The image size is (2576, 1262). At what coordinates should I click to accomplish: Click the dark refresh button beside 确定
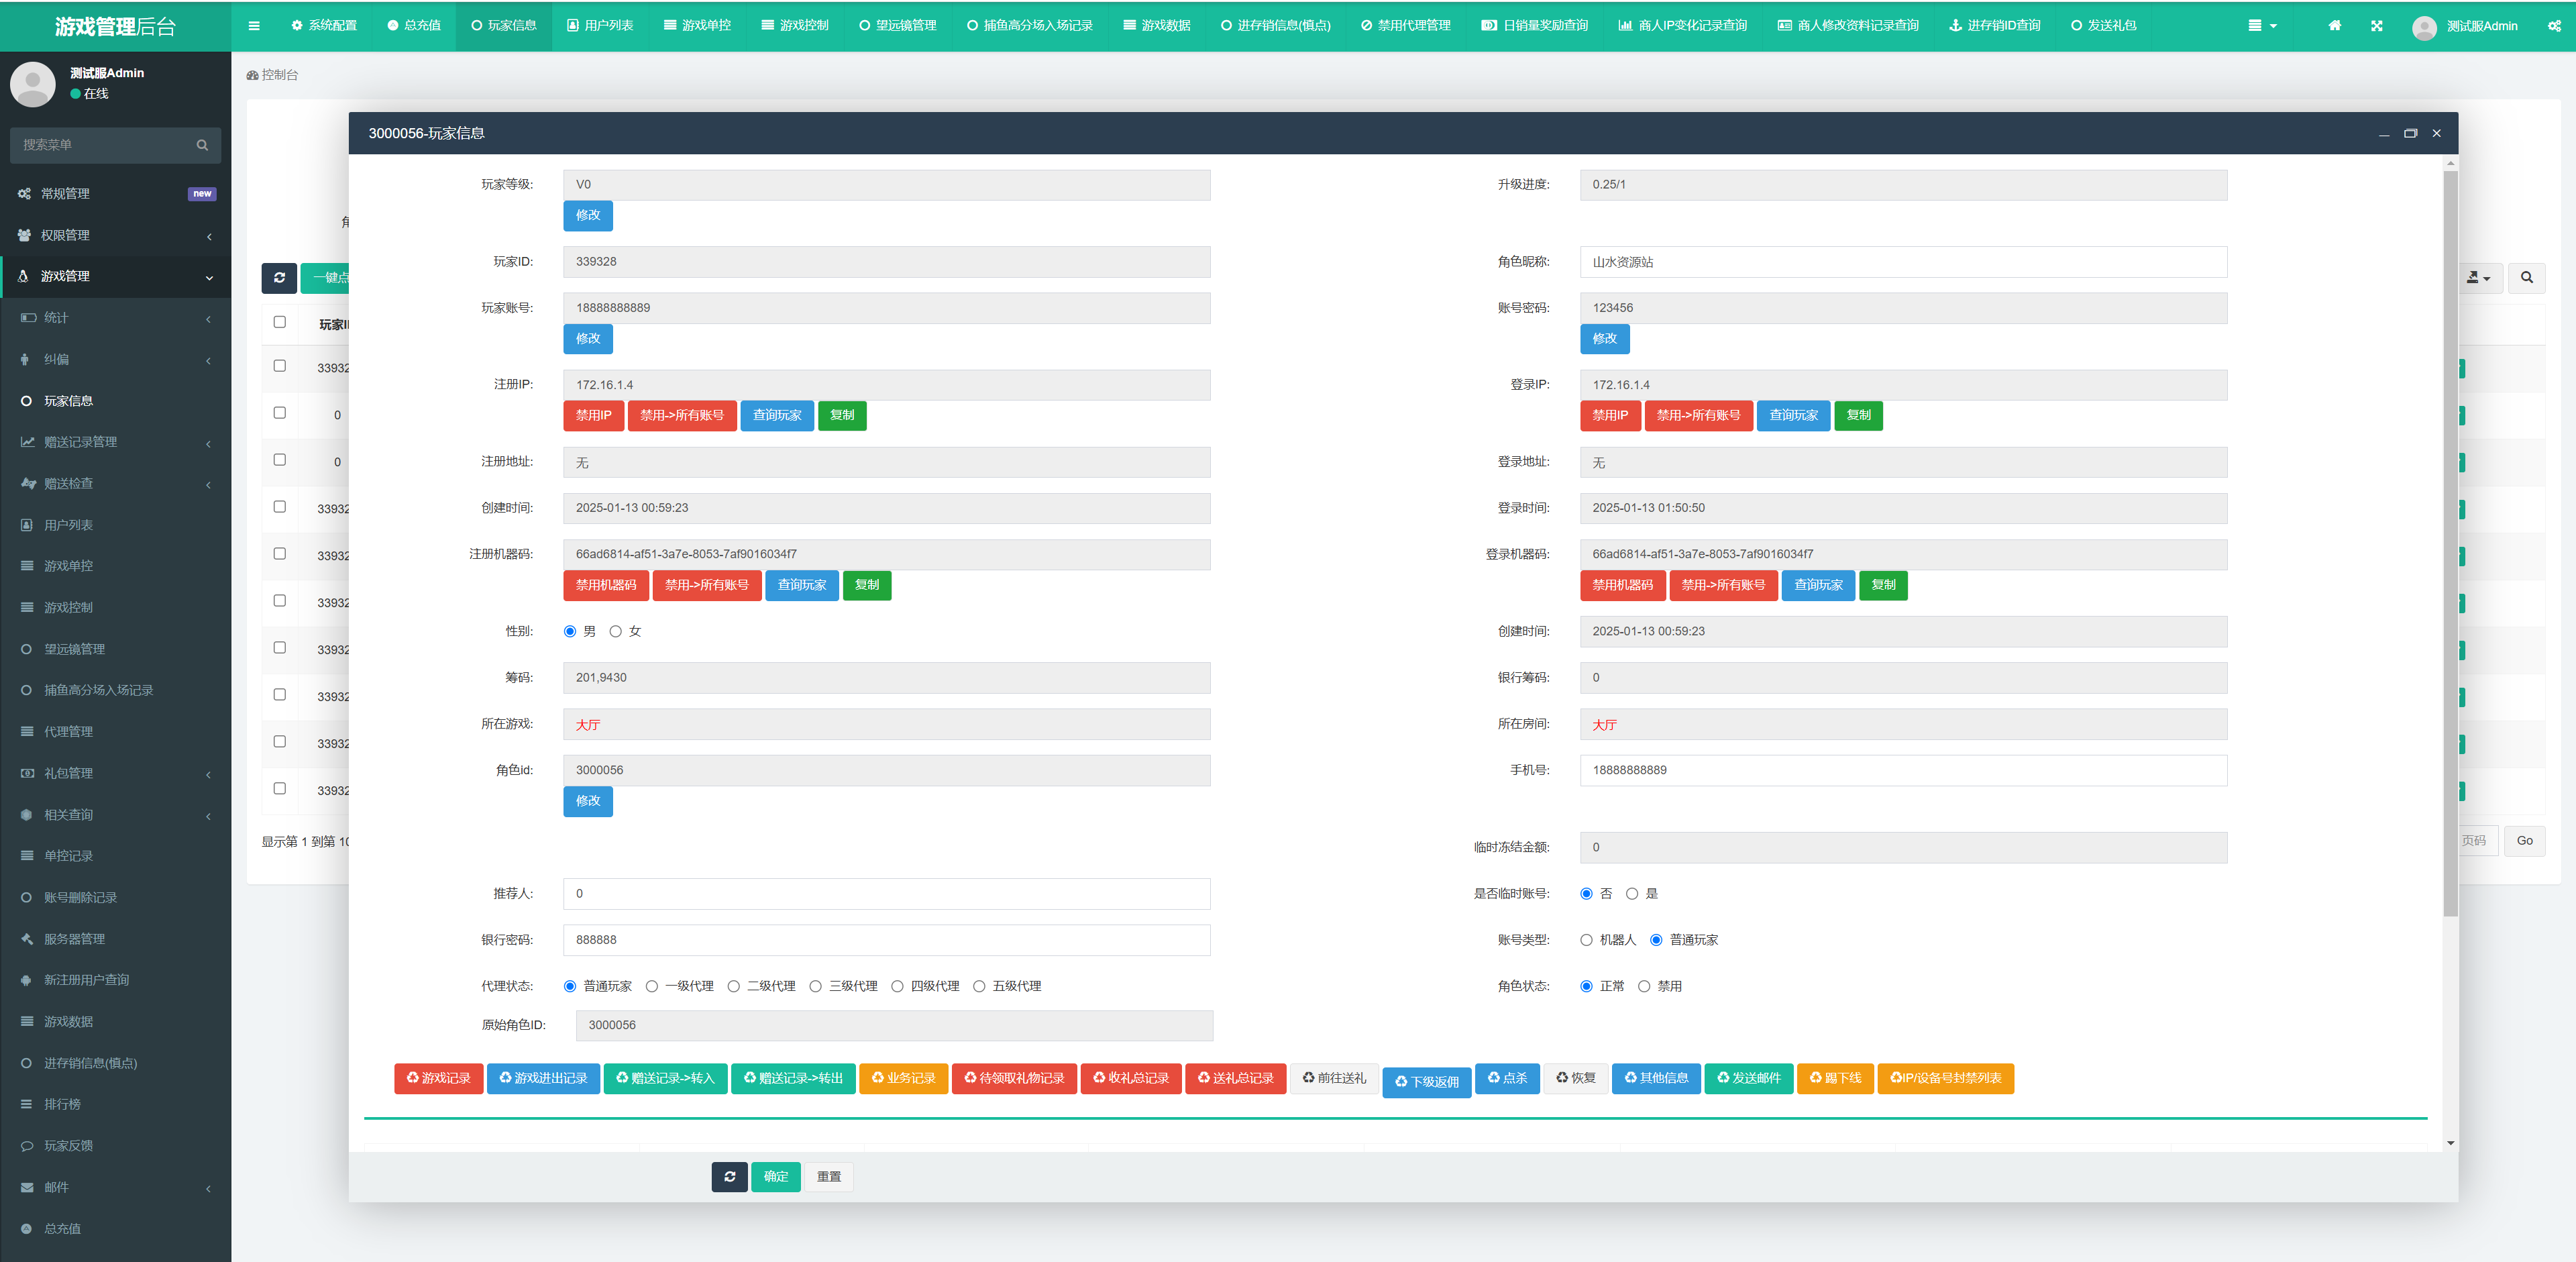[729, 1177]
